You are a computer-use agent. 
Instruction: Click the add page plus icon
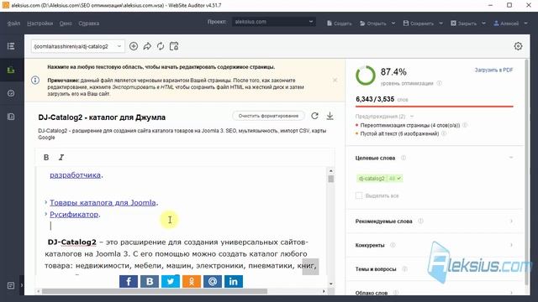click(x=134, y=46)
